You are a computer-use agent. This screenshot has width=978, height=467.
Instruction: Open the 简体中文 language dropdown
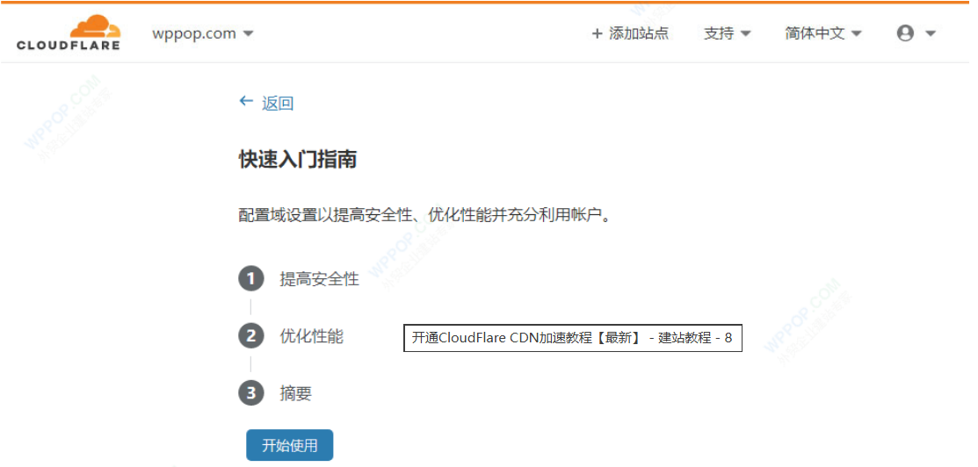pos(822,33)
